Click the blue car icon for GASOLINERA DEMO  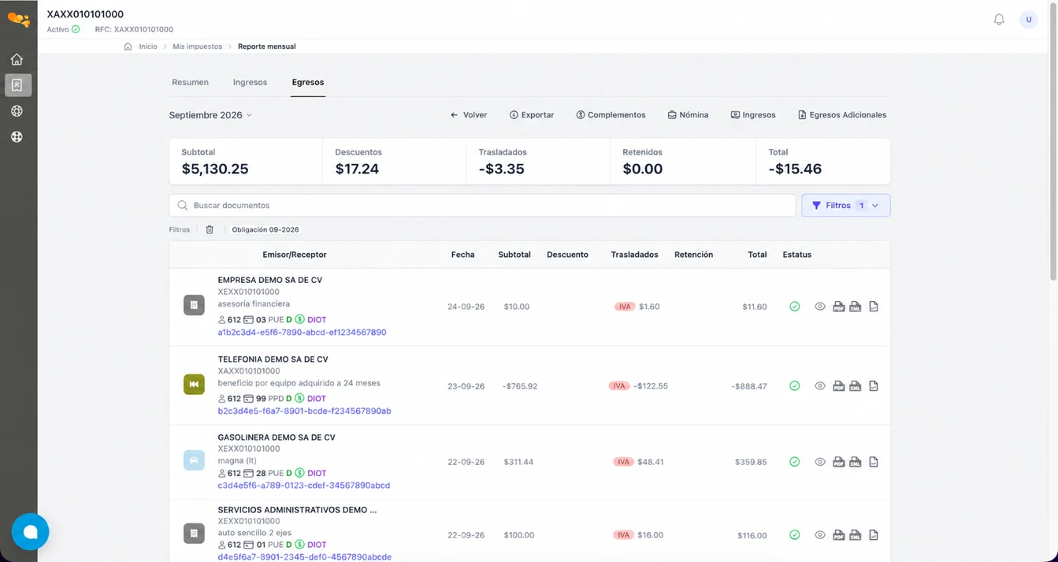[194, 460]
